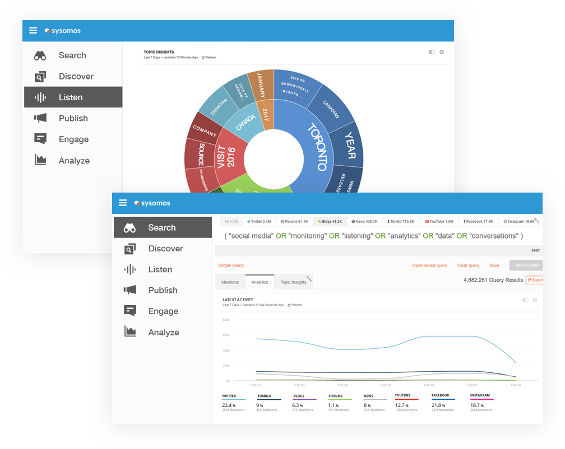Switch to the Mentions tab
Screen dimensions: 565x449
pyautogui.click(x=230, y=282)
